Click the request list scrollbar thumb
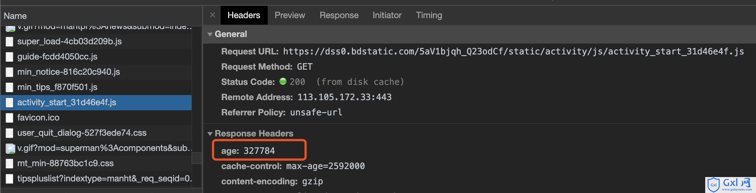This screenshot has height=193, width=756. pos(197,158)
